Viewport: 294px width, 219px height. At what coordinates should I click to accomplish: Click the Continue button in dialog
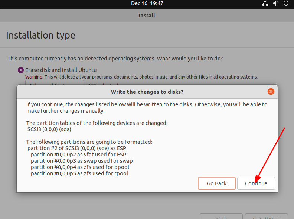point(256,183)
